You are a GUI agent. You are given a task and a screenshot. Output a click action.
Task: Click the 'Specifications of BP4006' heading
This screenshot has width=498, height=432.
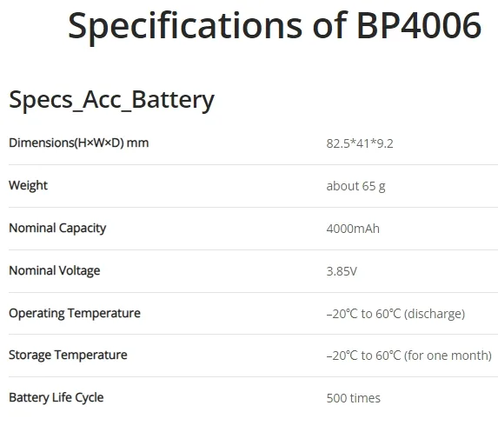(275, 26)
